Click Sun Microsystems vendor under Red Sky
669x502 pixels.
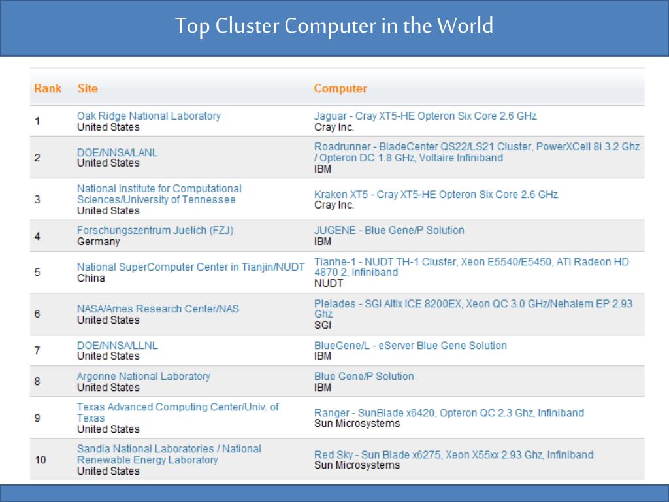pyautogui.click(x=357, y=465)
